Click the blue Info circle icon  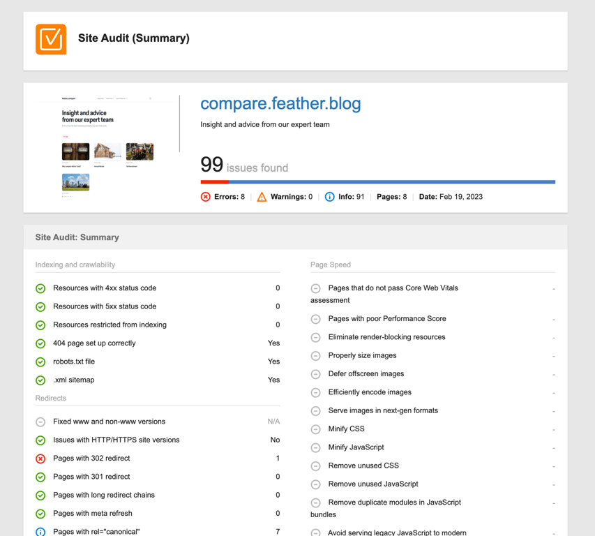coord(329,197)
